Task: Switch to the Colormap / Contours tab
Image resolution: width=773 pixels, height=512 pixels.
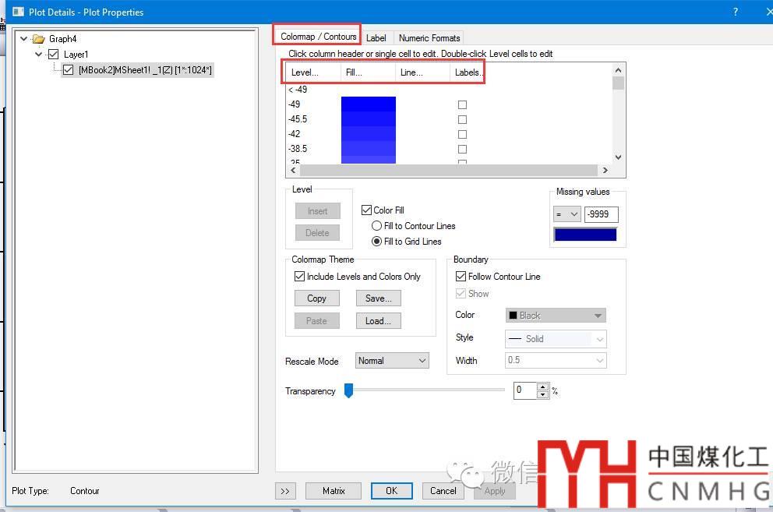Action: (318, 37)
